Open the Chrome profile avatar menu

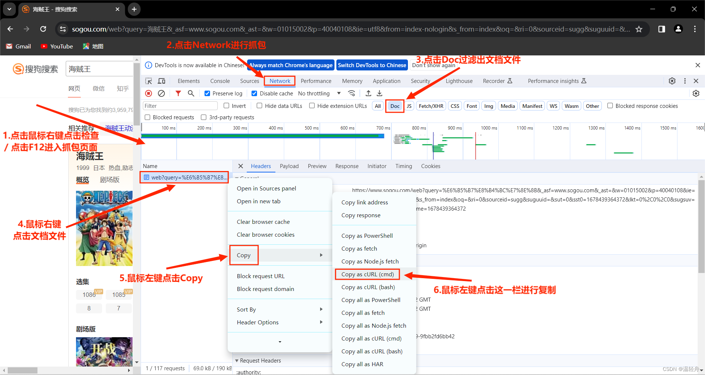pos(679,29)
